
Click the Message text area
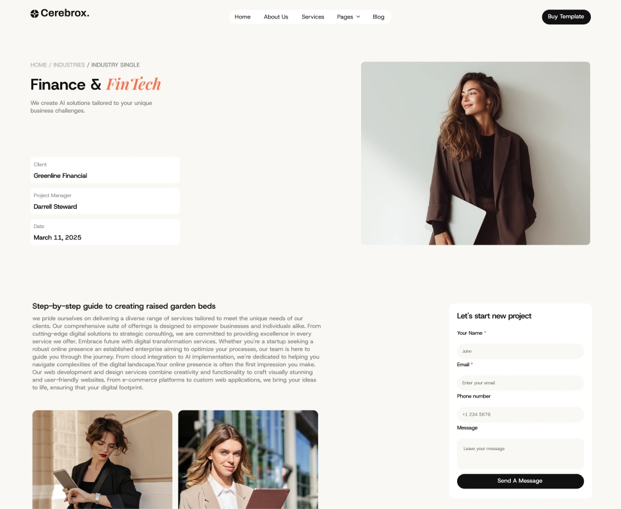tap(520, 454)
